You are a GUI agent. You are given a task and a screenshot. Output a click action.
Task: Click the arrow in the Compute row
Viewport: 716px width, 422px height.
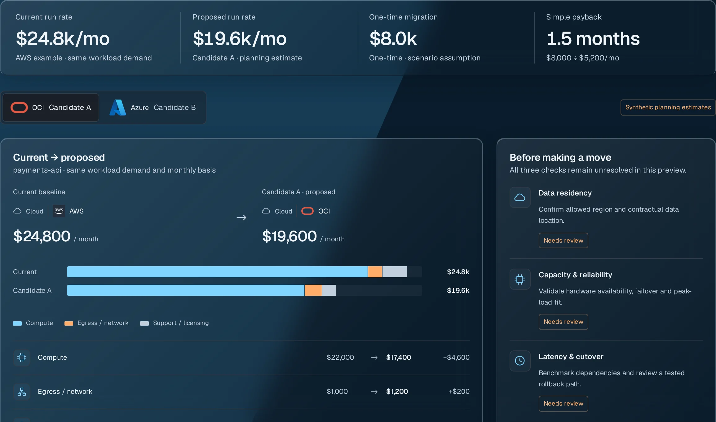374,358
